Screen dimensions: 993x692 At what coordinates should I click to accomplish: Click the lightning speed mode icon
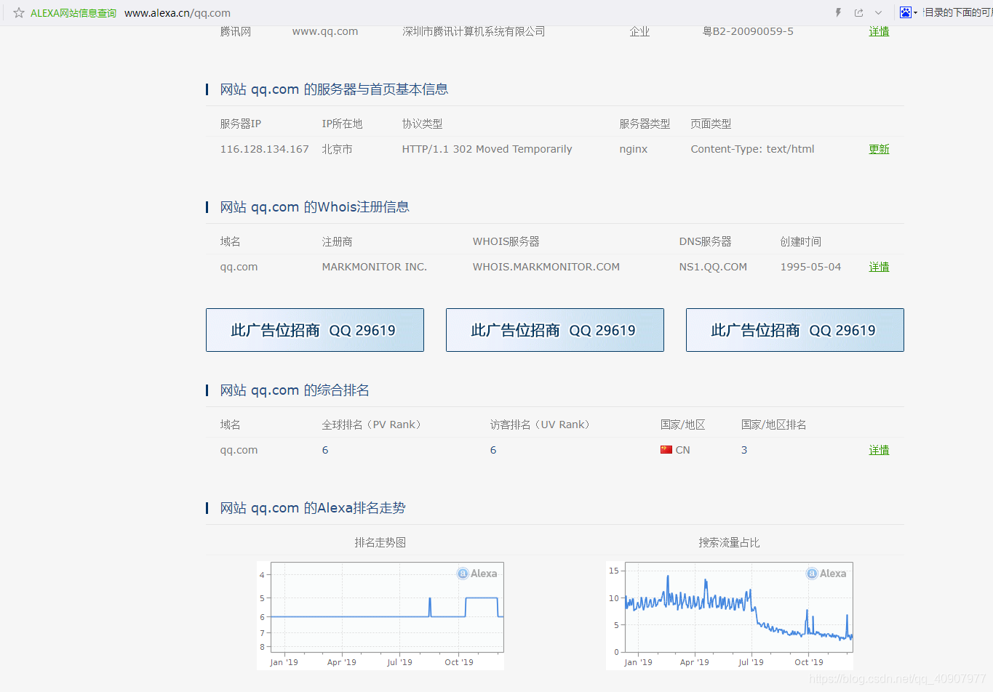point(838,12)
